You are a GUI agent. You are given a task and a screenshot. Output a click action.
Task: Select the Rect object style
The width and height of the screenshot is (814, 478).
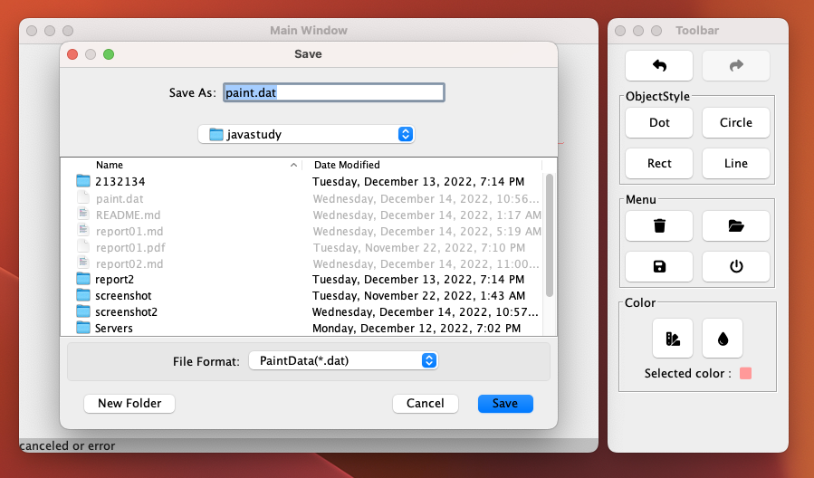click(x=659, y=164)
